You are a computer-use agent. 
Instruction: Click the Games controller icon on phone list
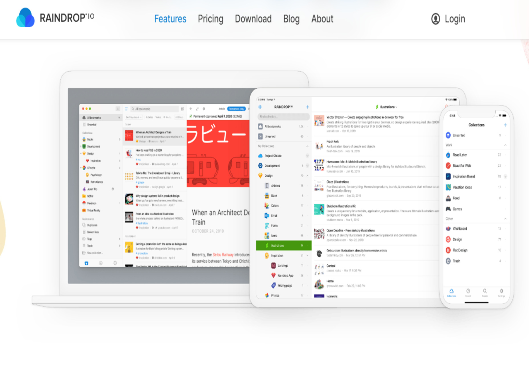448,209
